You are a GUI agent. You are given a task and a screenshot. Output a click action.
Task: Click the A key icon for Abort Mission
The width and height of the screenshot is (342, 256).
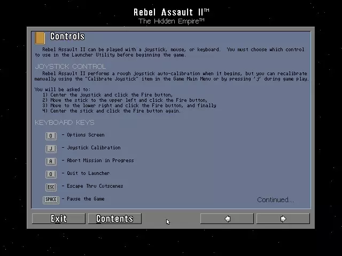[51, 162]
